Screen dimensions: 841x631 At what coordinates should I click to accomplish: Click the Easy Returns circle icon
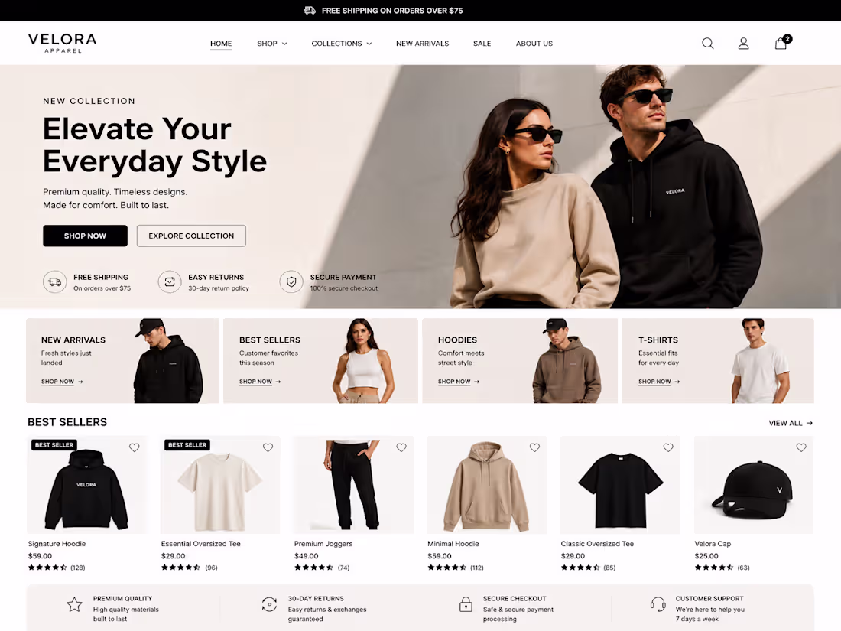point(170,281)
